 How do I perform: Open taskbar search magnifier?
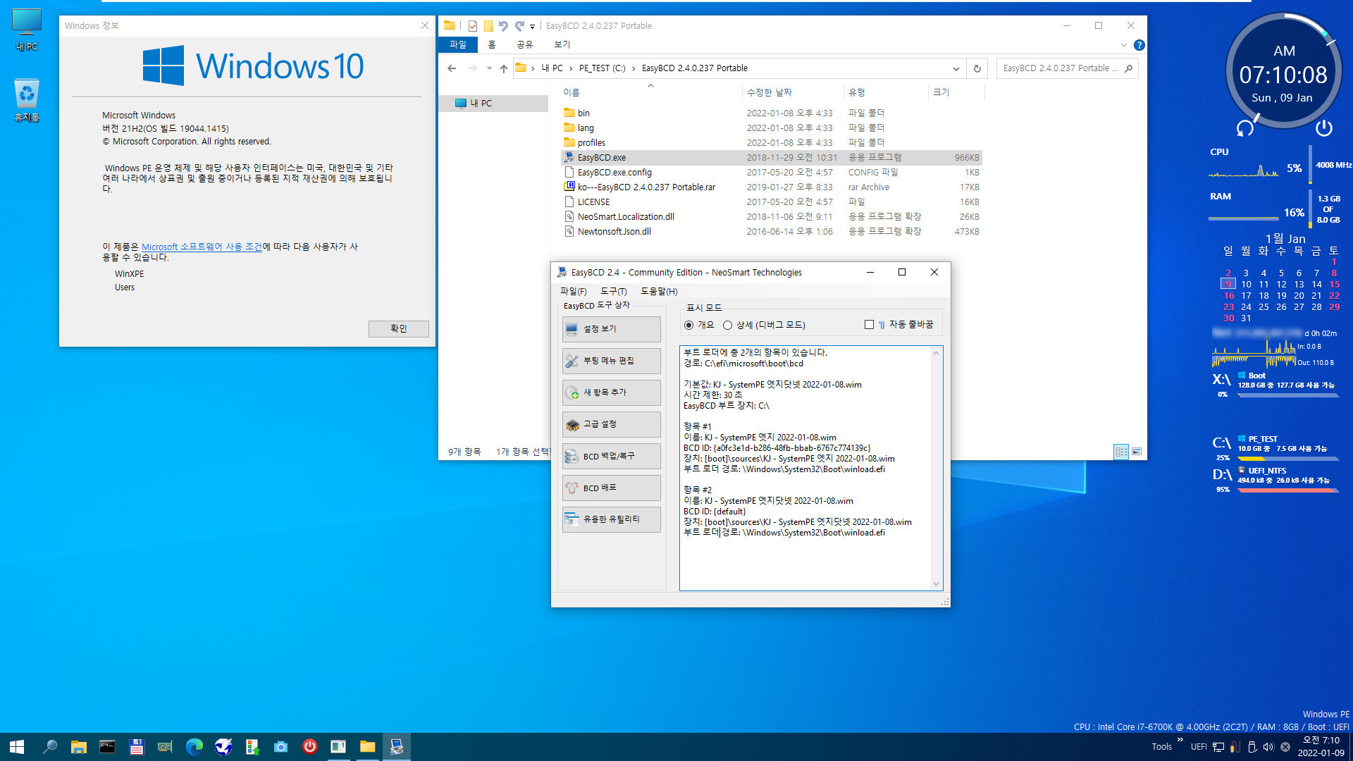click(x=50, y=747)
